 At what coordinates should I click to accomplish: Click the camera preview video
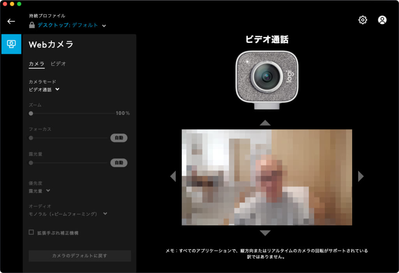tap(267, 177)
